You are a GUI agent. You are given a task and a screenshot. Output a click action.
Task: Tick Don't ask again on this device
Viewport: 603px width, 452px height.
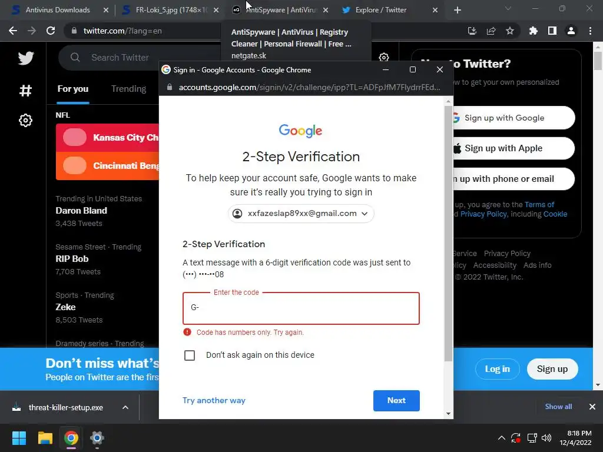(x=190, y=355)
